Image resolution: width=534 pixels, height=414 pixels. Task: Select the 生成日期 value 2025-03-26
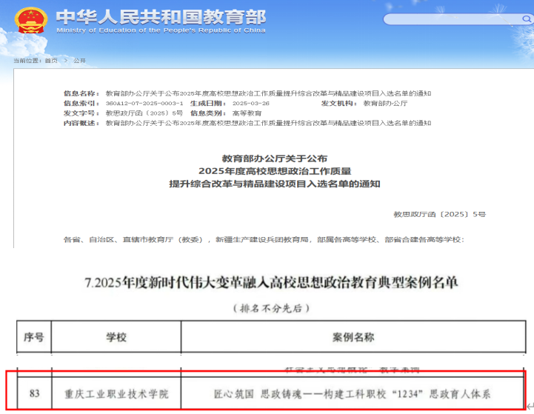250,103
